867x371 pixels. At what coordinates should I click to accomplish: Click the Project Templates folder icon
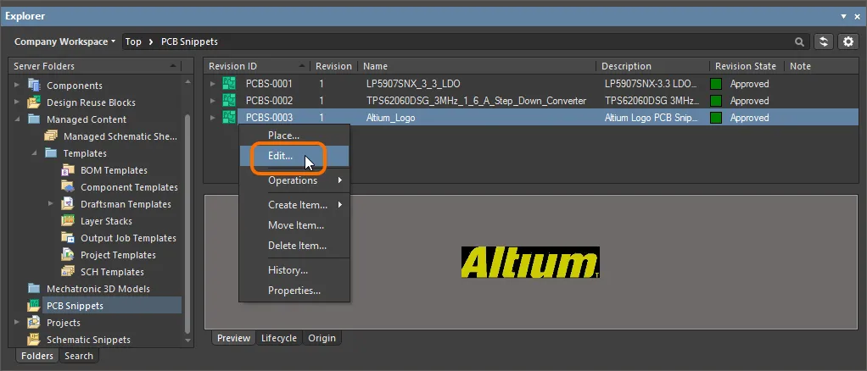point(68,254)
